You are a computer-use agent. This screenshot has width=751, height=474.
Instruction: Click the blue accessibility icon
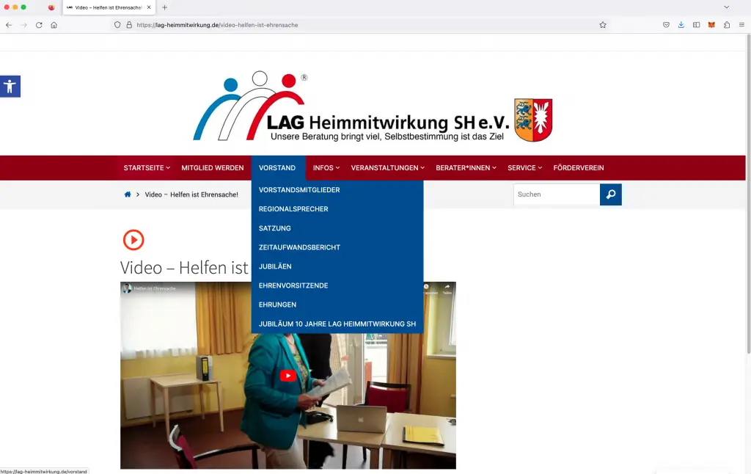tap(10, 87)
